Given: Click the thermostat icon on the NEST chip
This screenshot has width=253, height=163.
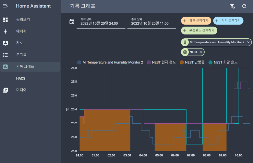Looking at the screenshot, I should pos(185,52).
